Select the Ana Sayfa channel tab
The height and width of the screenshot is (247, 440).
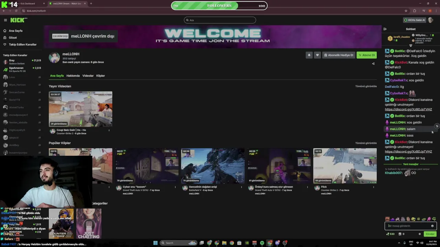coord(57,75)
